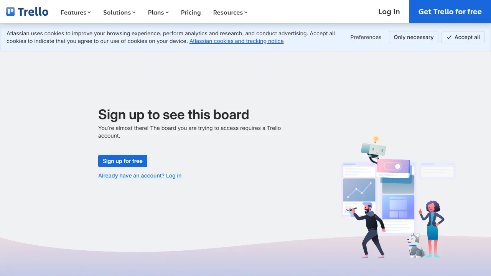Click the checkmark icon inside Accept all

point(449,37)
